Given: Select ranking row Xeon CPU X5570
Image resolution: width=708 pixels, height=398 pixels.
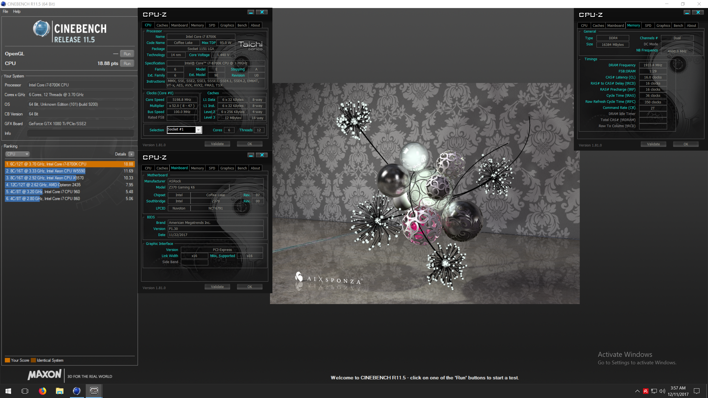Looking at the screenshot, I should [x=70, y=178].
